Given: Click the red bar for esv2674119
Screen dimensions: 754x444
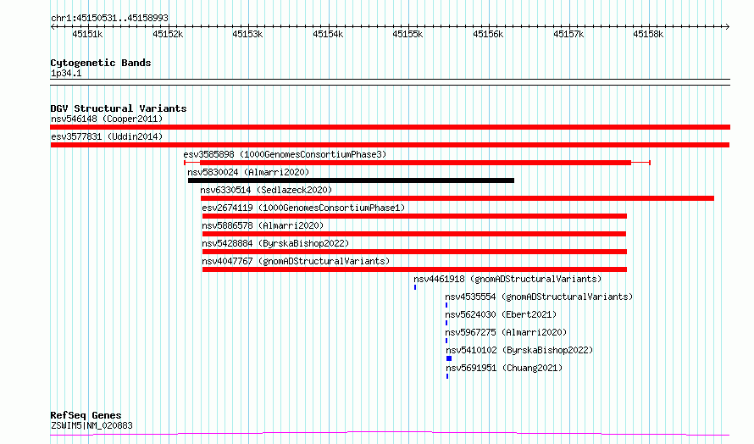Looking at the screenshot, I should pyautogui.click(x=414, y=216).
